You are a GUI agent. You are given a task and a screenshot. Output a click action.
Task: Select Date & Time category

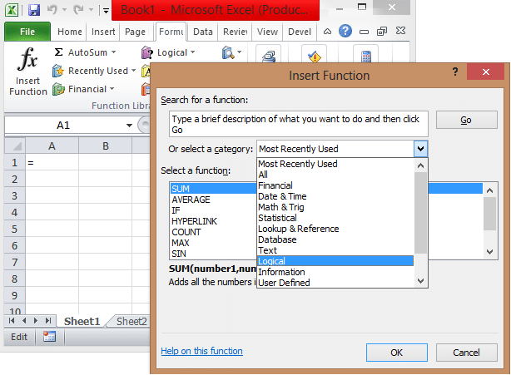point(335,196)
